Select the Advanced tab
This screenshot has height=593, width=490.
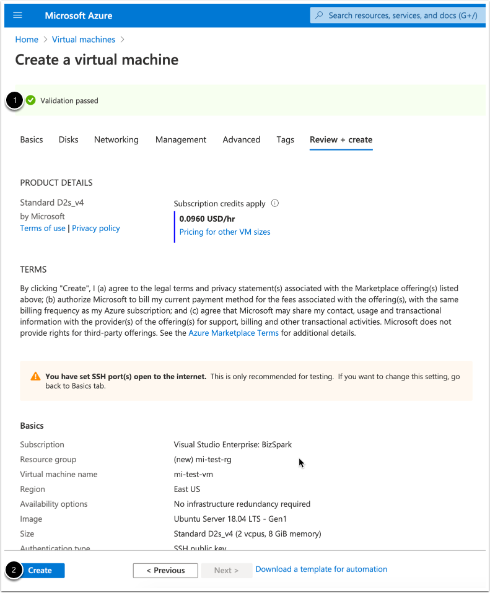241,139
